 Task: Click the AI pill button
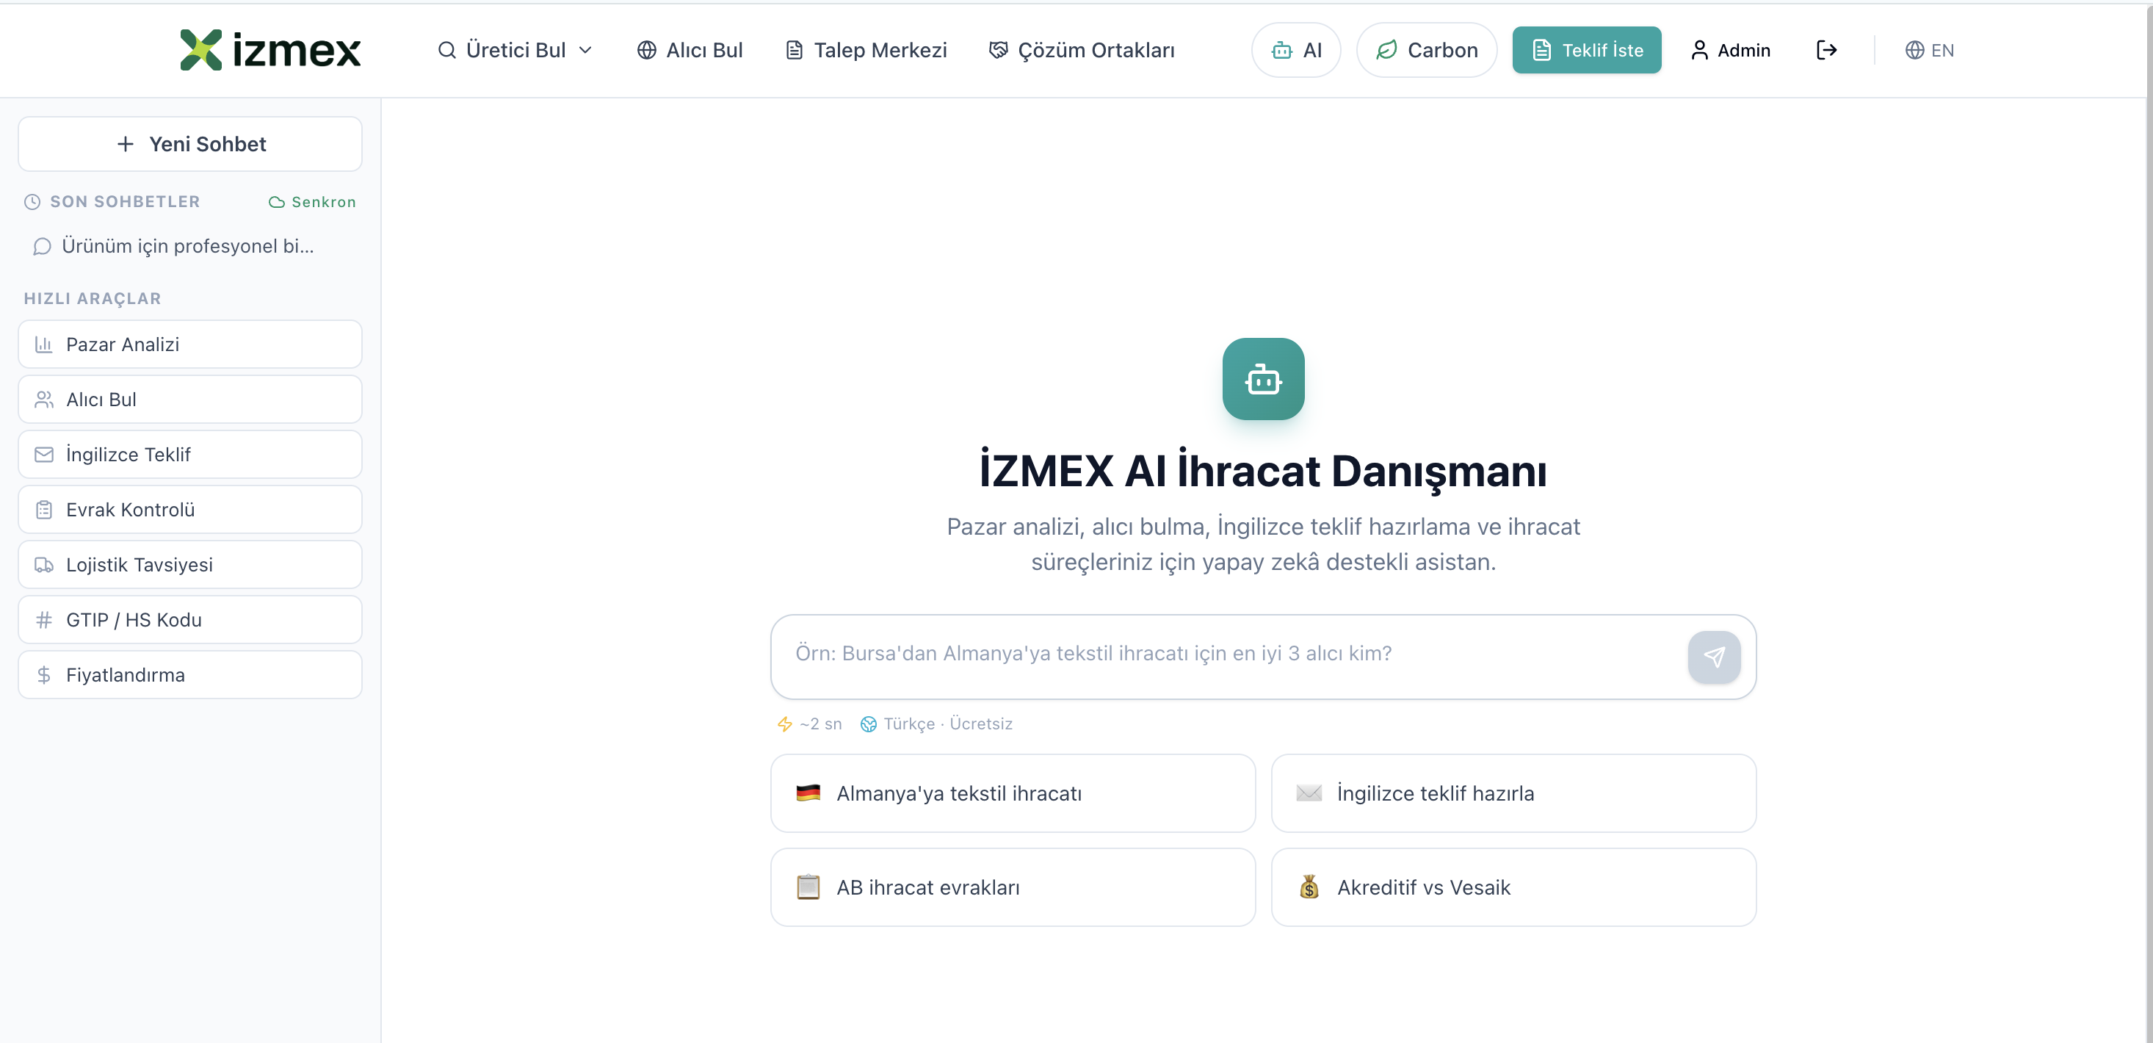coord(1295,50)
